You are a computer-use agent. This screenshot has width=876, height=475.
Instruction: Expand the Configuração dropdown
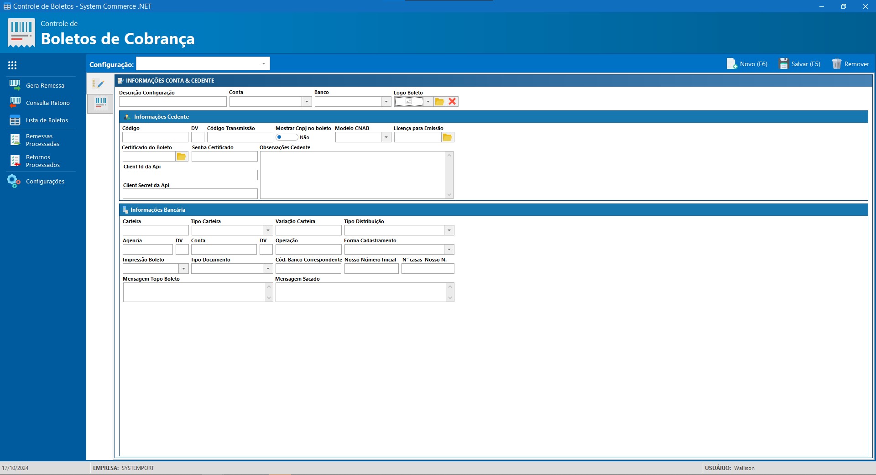tap(264, 64)
